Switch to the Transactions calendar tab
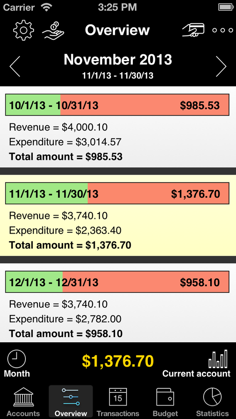Image resolution: width=236 pixels, height=419 pixels. click(x=118, y=402)
